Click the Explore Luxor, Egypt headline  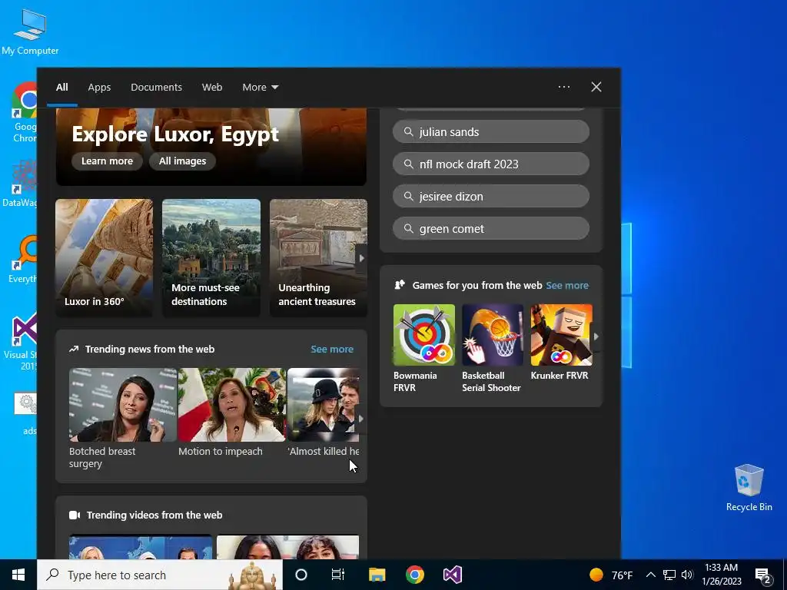click(x=175, y=134)
